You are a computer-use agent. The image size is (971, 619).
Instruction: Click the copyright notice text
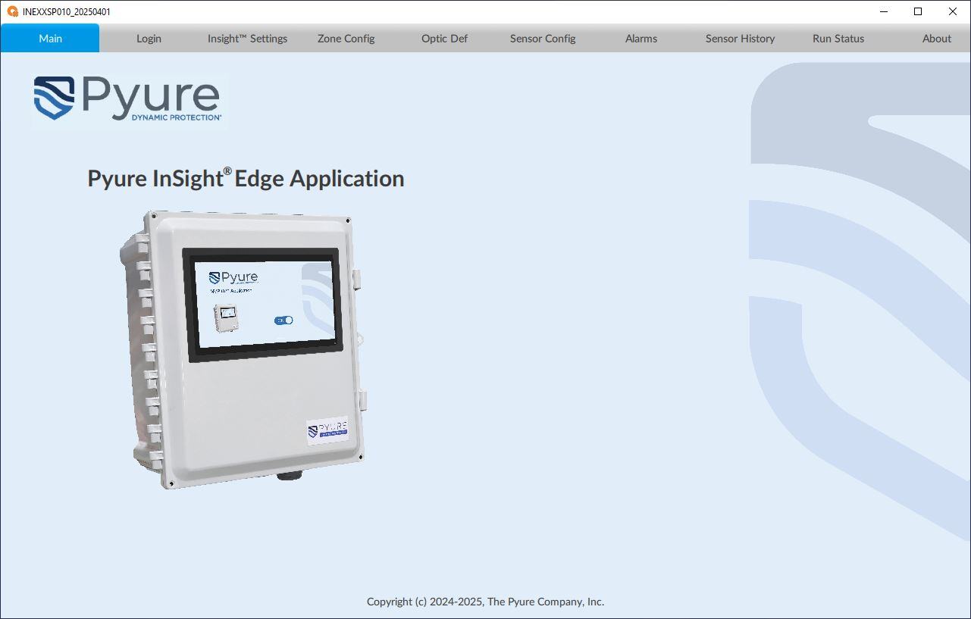coord(485,602)
